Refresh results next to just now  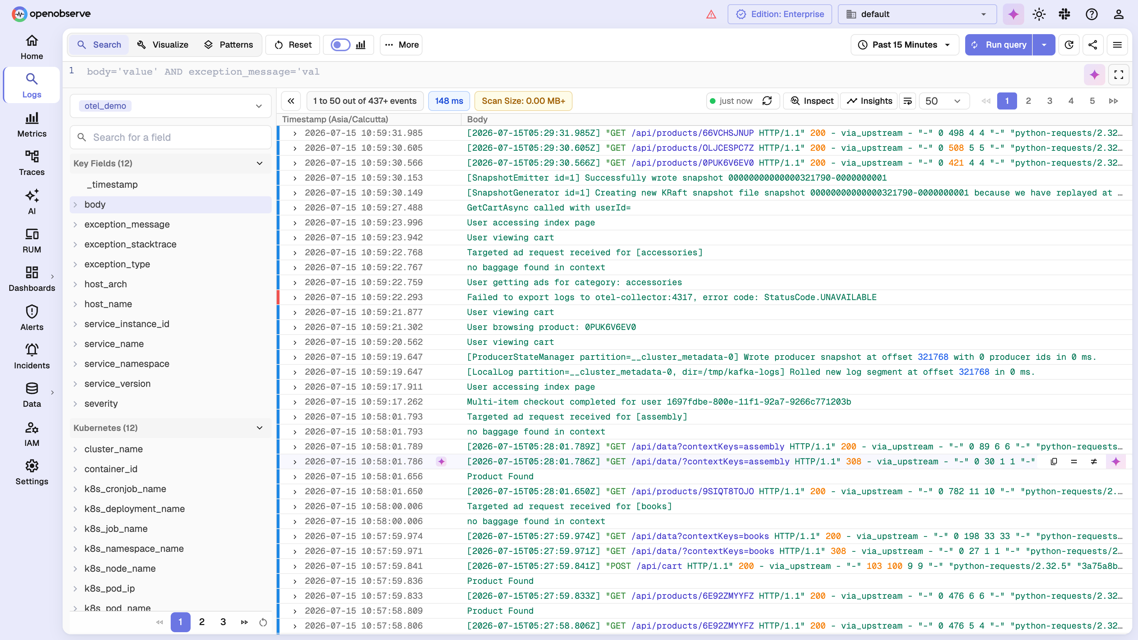click(767, 101)
